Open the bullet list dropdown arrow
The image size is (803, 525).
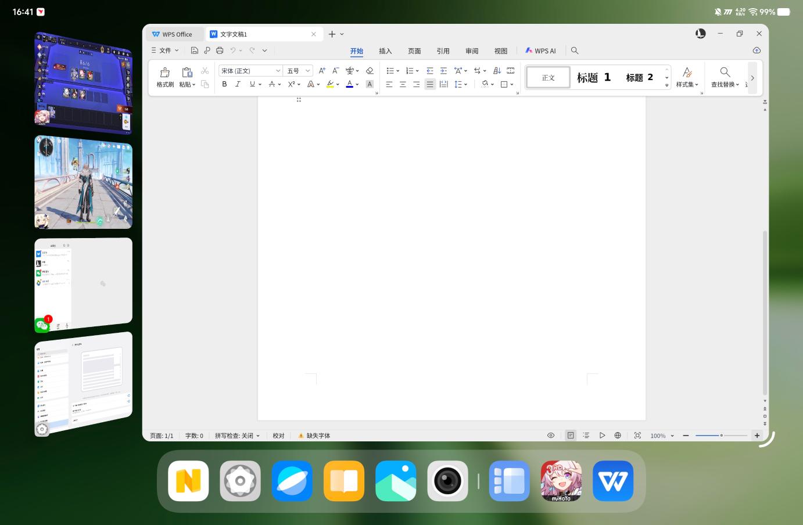[398, 71]
